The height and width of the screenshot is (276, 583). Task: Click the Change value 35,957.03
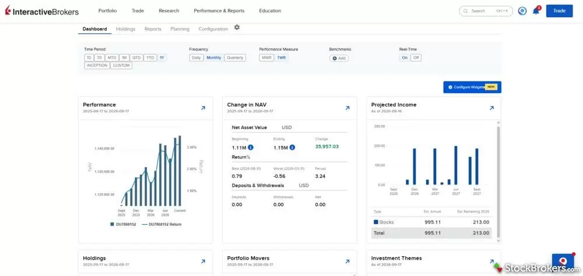[x=327, y=147]
